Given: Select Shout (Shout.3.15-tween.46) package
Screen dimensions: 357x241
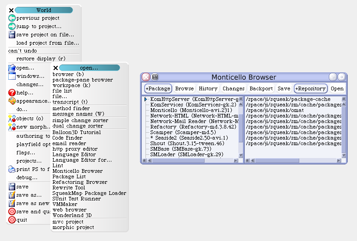Looking at the screenshot, I should (187, 143).
